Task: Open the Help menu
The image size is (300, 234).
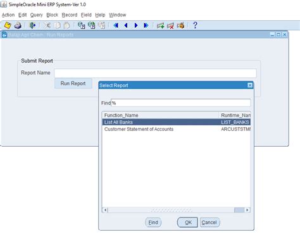Action: (100, 15)
